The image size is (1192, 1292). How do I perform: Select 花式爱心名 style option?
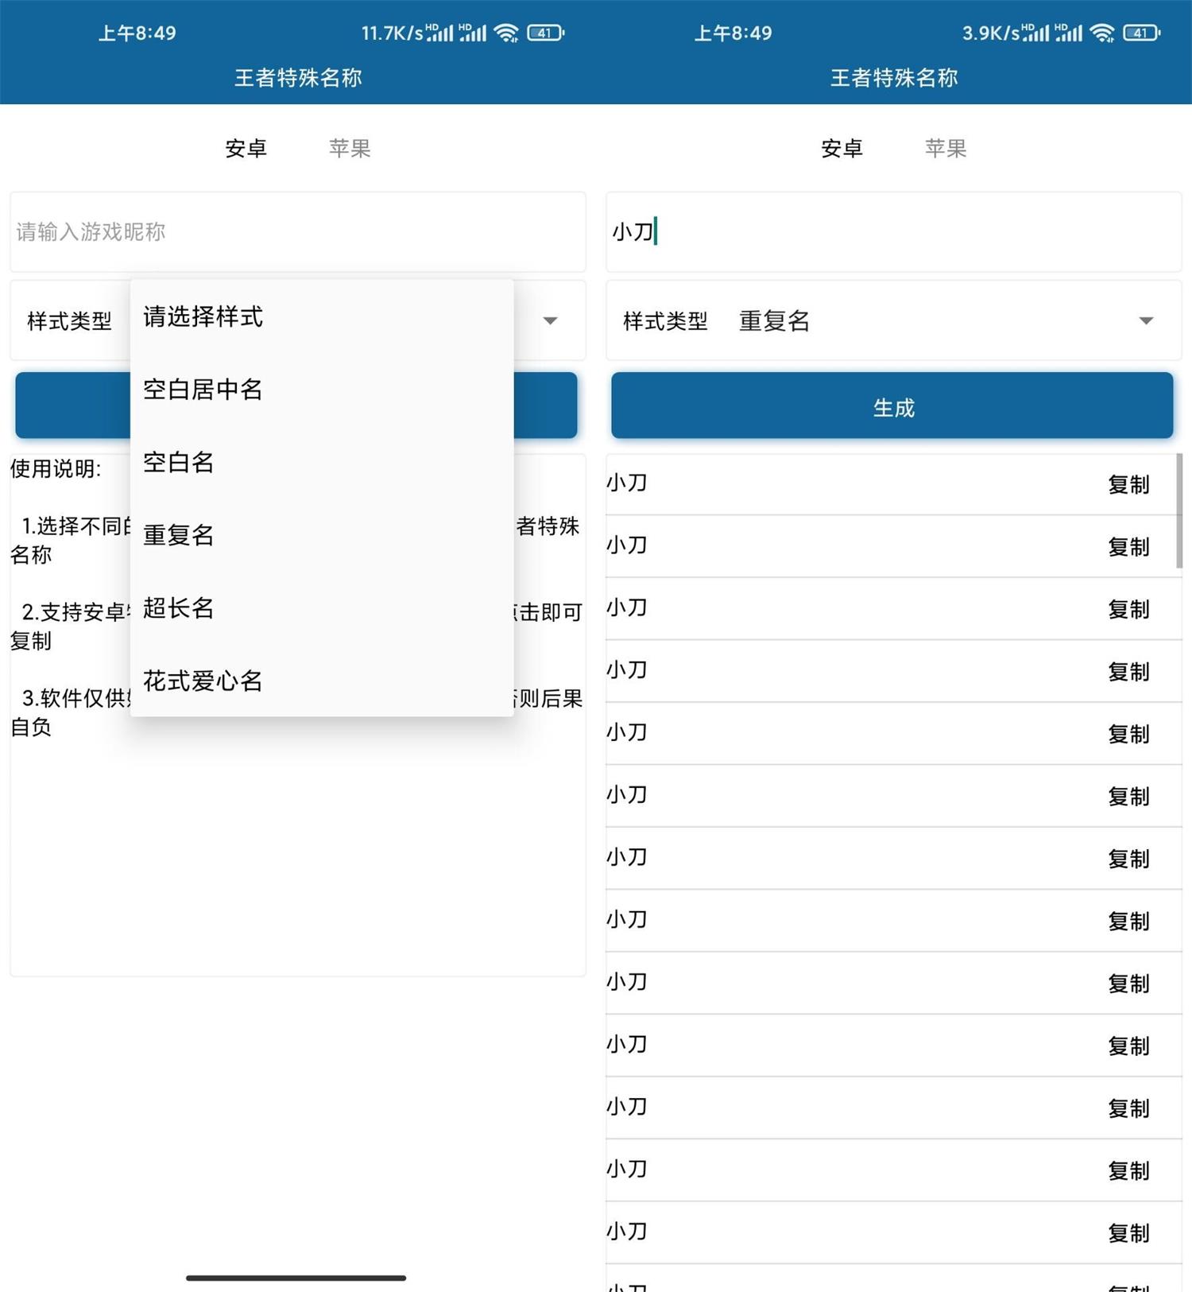pyautogui.click(x=203, y=681)
